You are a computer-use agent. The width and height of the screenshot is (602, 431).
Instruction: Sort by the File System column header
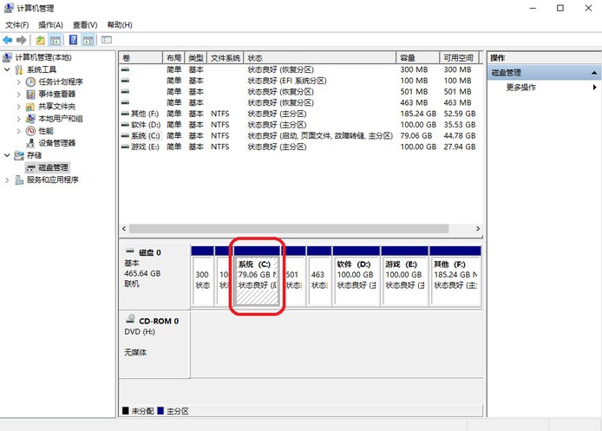pyautogui.click(x=226, y=57)
